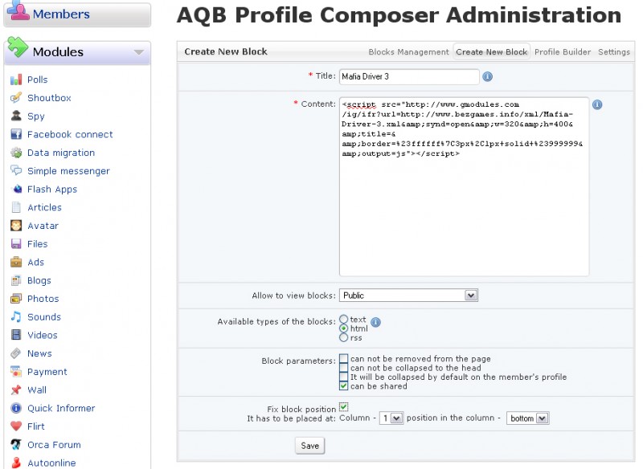
Task: Click info icon next to Title field
Action: [487, 76]
